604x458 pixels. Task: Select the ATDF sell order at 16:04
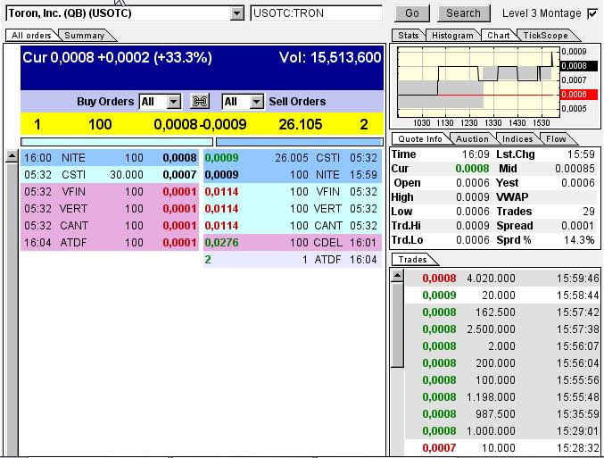[293, 260]
